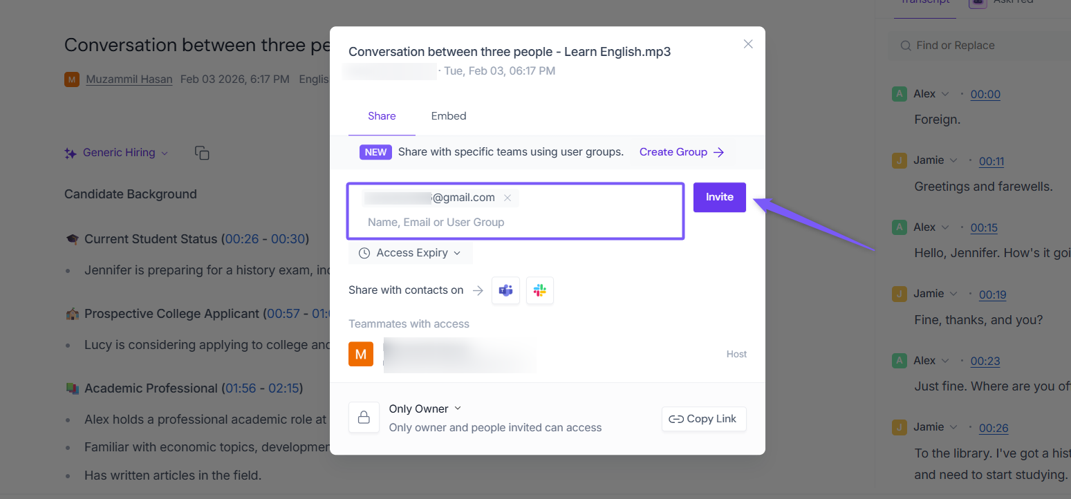Remove the gmail.com email chip
This screenshot has width=1071, height=499.
click(x=507, y=198)
